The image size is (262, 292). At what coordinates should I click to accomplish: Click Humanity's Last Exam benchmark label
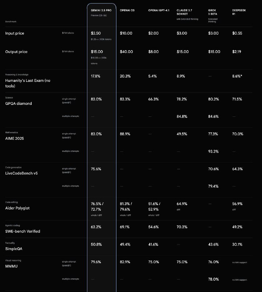coord(28,83)
